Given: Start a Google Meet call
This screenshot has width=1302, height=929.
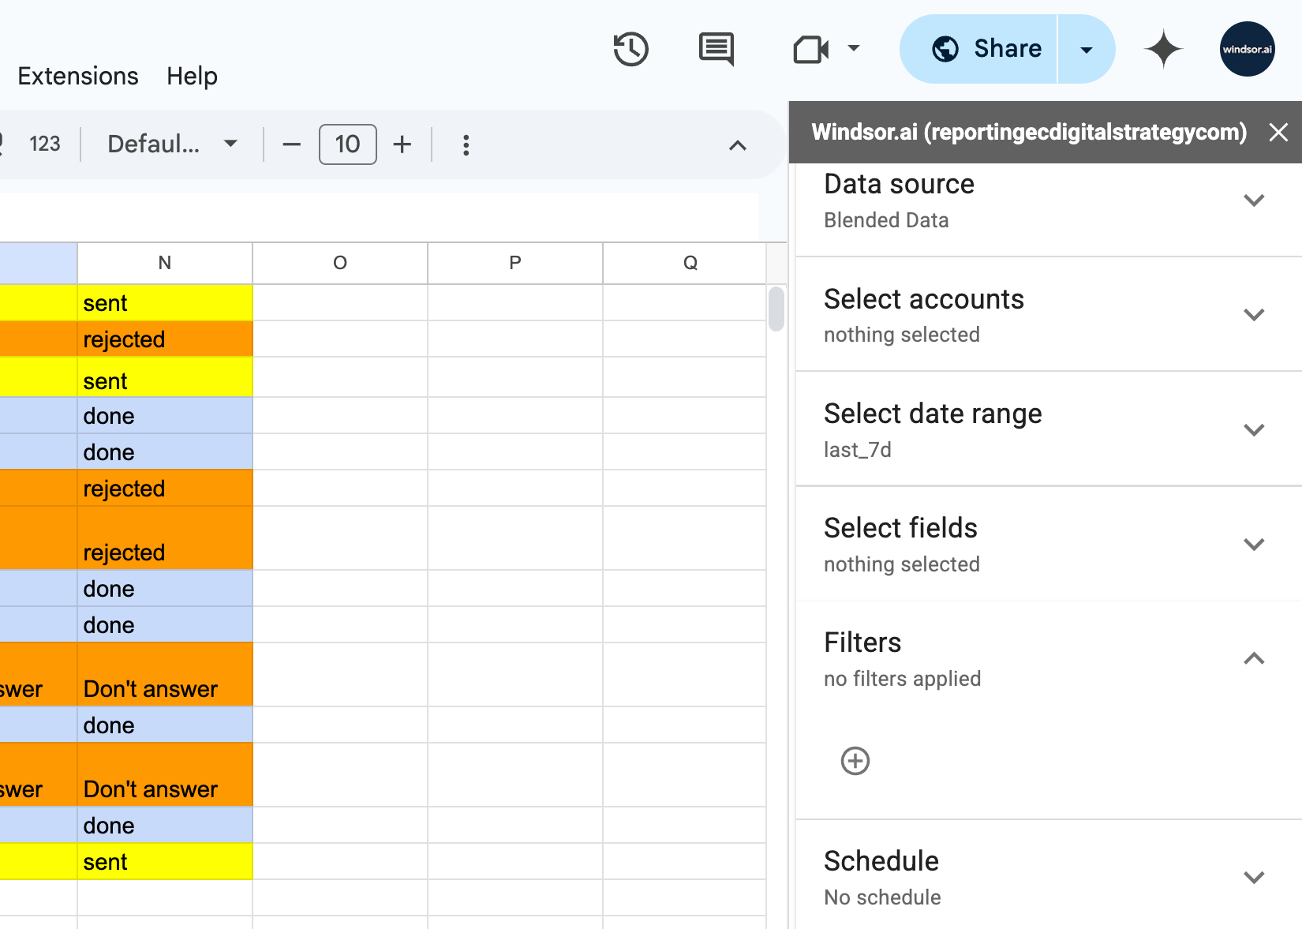Looking at the screenshot, I should pyautogui.click(x=810, y=48).
